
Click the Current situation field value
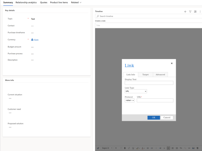(x=10, y=98)
